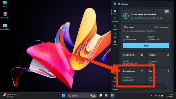Expand the hidden tray icons chevron
Image resolution: width=176 pixels, height=99 pixels.
pyautogui.click(x=151, y=96)
